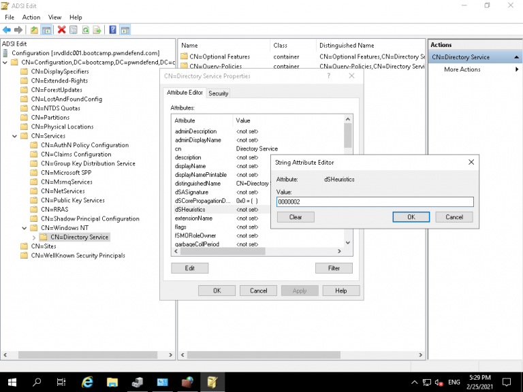Expand the More Actions submenu arrow
The width and height of the screenshot is (523, 392).
coord(516,69)
